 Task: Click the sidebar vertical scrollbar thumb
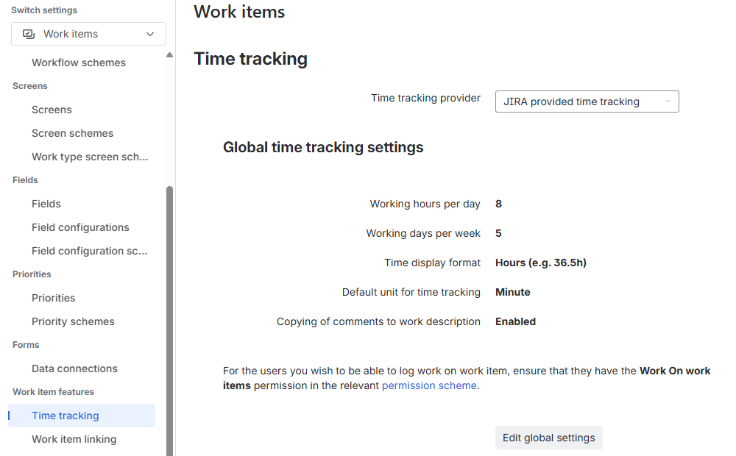click(169, 316)
